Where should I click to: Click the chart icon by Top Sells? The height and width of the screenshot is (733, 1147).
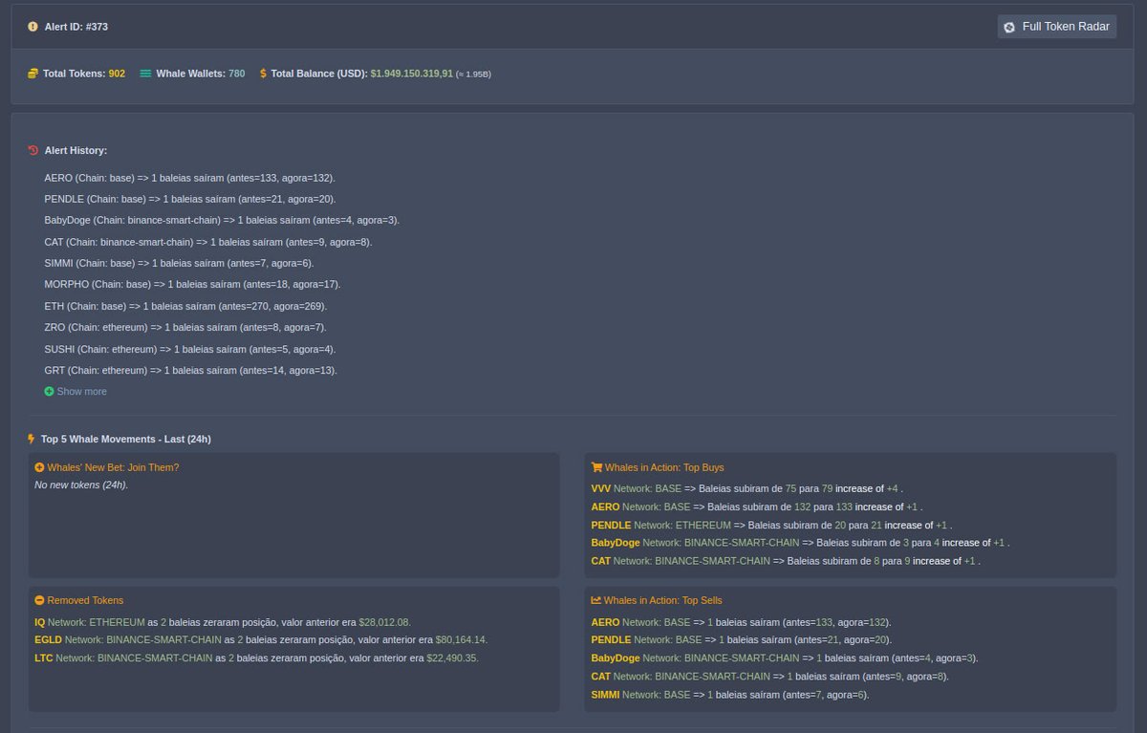coord(596,600)
